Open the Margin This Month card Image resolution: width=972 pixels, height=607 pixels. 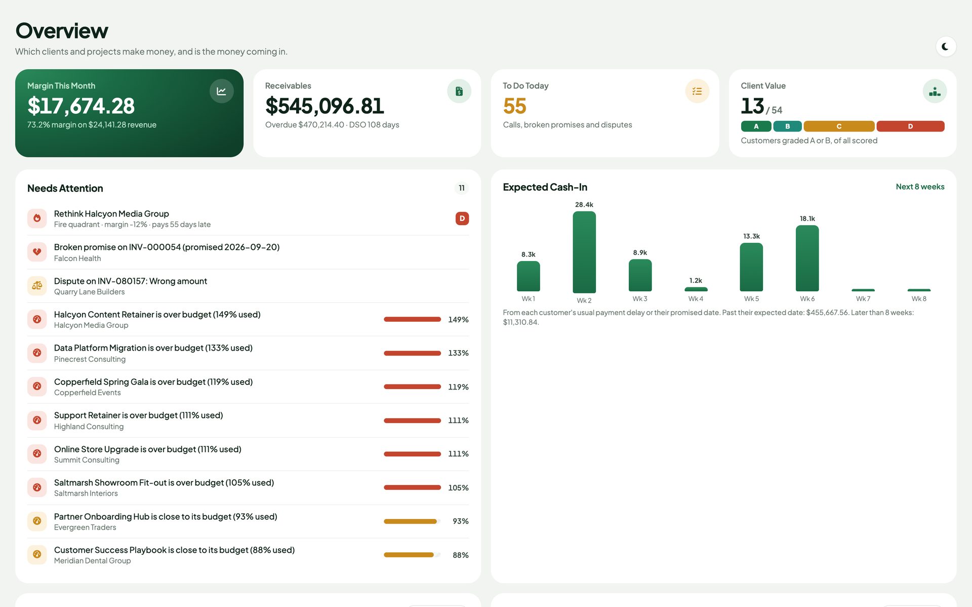[x=129, y=113]
